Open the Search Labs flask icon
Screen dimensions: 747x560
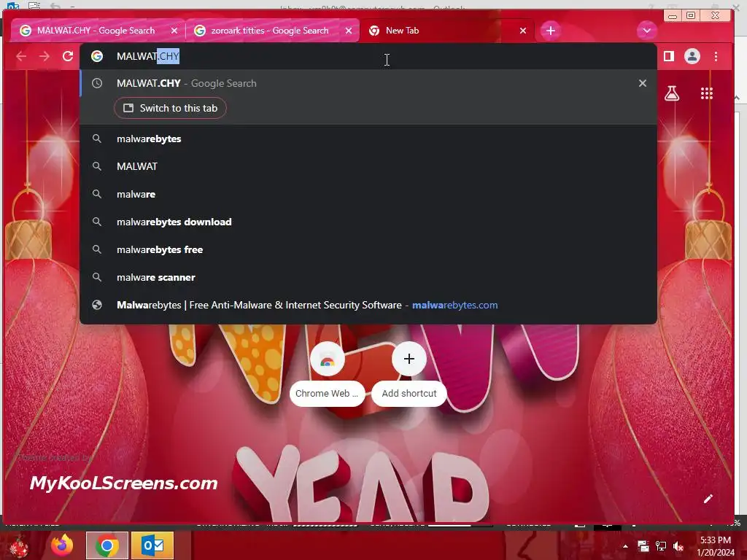pyautogui.click(x=672, y=93)
